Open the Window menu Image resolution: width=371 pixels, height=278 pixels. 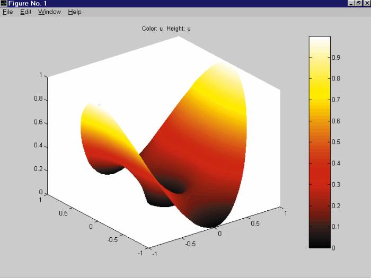click(49, 12)
